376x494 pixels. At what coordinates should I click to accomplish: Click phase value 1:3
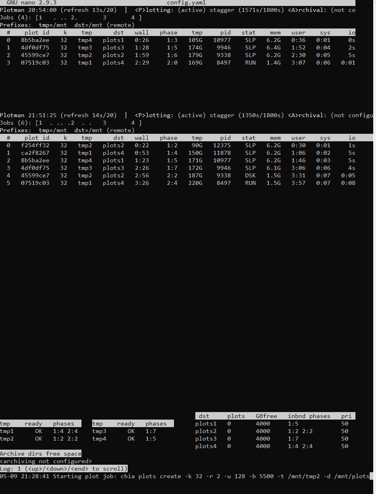[172, 40]
